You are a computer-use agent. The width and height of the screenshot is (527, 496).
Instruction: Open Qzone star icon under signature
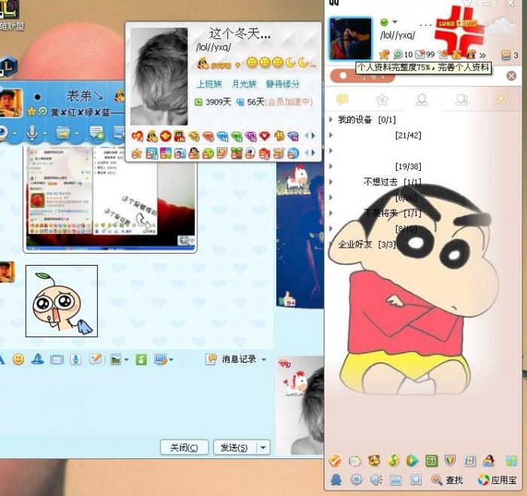384,54
